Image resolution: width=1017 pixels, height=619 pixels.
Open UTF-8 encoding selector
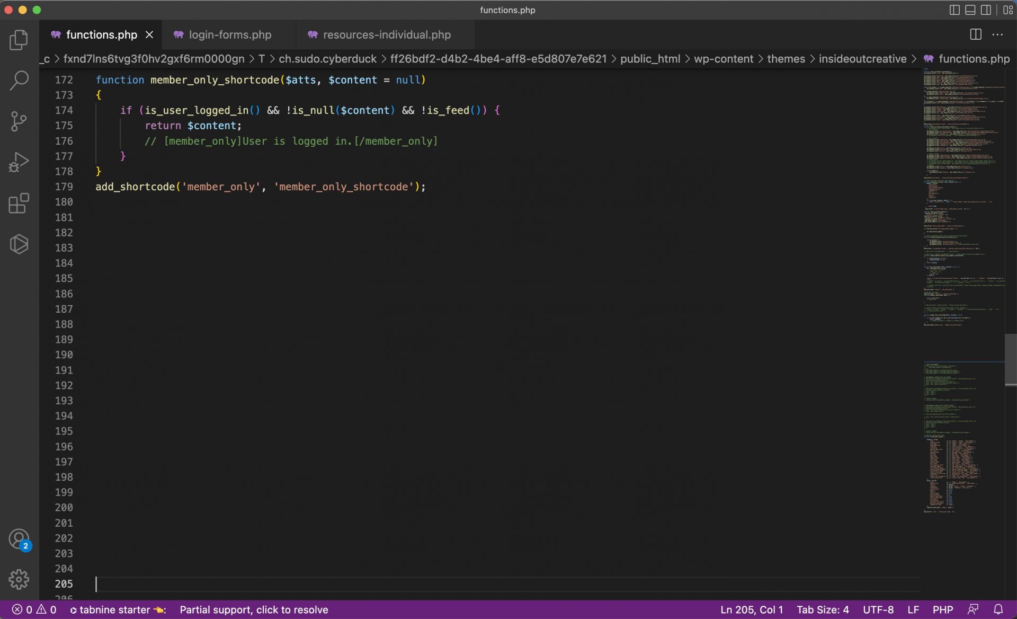pos(878,609)
